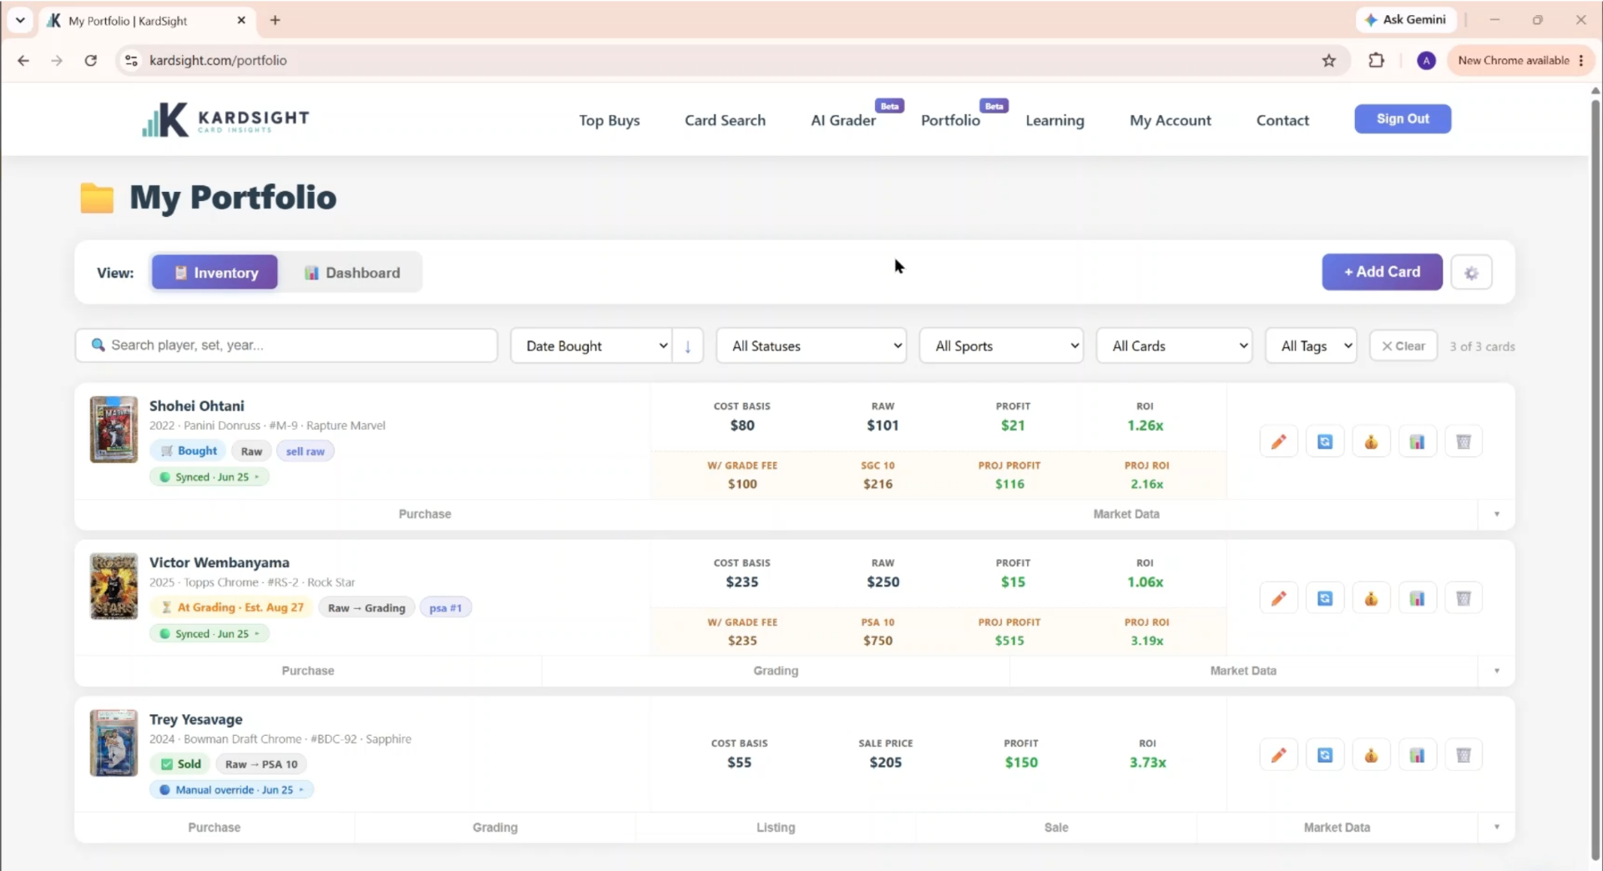Click New Chrome available button

click(x=1521, y=60)
